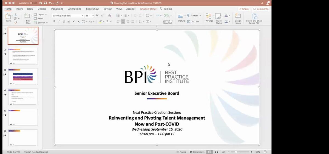329x154 pixels.
Task: Toggle Center text alignment
Action: (x=123, y=21)
